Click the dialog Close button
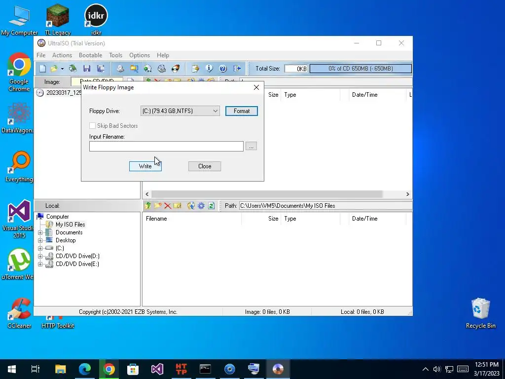Screen dimensions: 505x379 tap(205, 166)
